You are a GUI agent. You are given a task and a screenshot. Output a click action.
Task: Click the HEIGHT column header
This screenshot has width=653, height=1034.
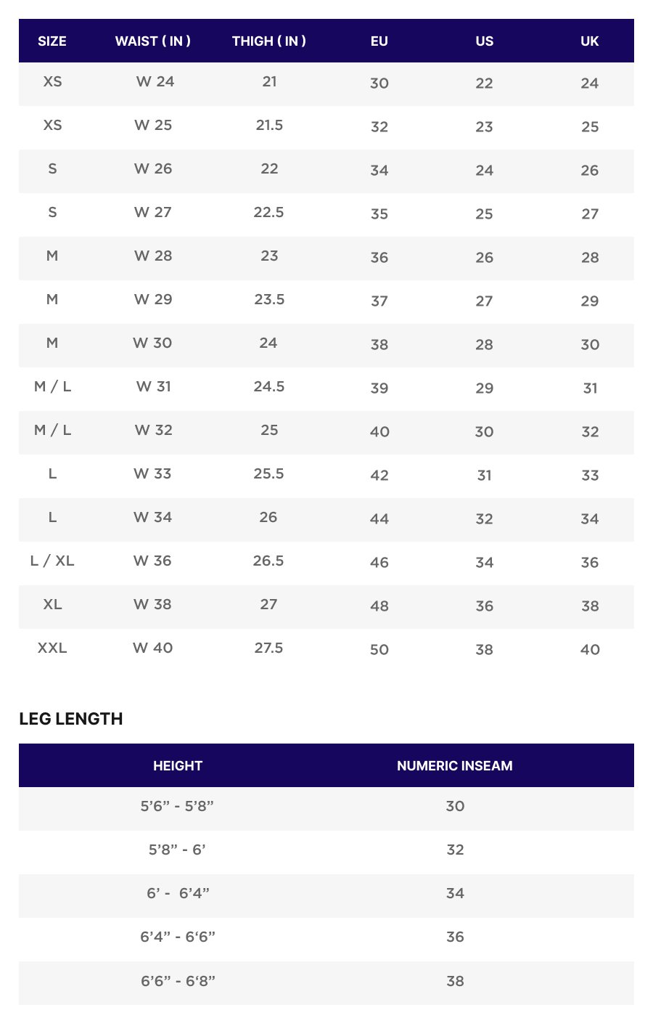(178, 766)
